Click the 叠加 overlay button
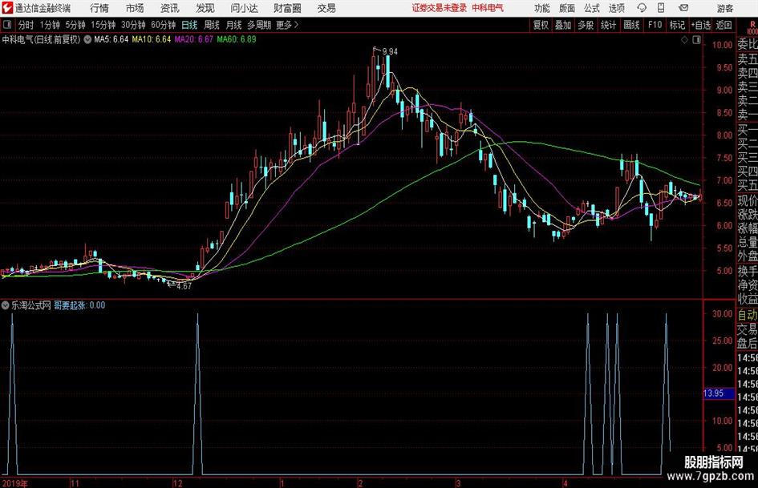The image size is (758, 488). [563, 25]
